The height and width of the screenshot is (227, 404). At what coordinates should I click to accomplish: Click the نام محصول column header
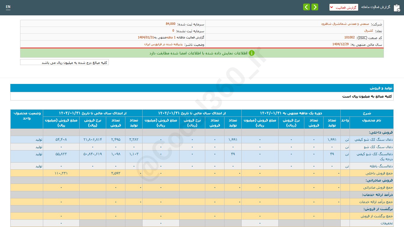[x=371, y=120]
